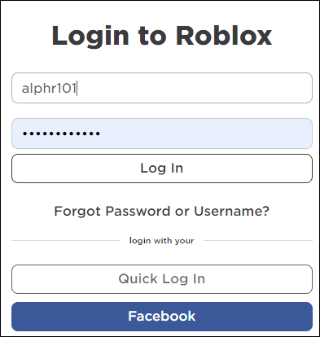Click empty space inside the username box
The image size is (320, 337).
[x=195, y=88]
